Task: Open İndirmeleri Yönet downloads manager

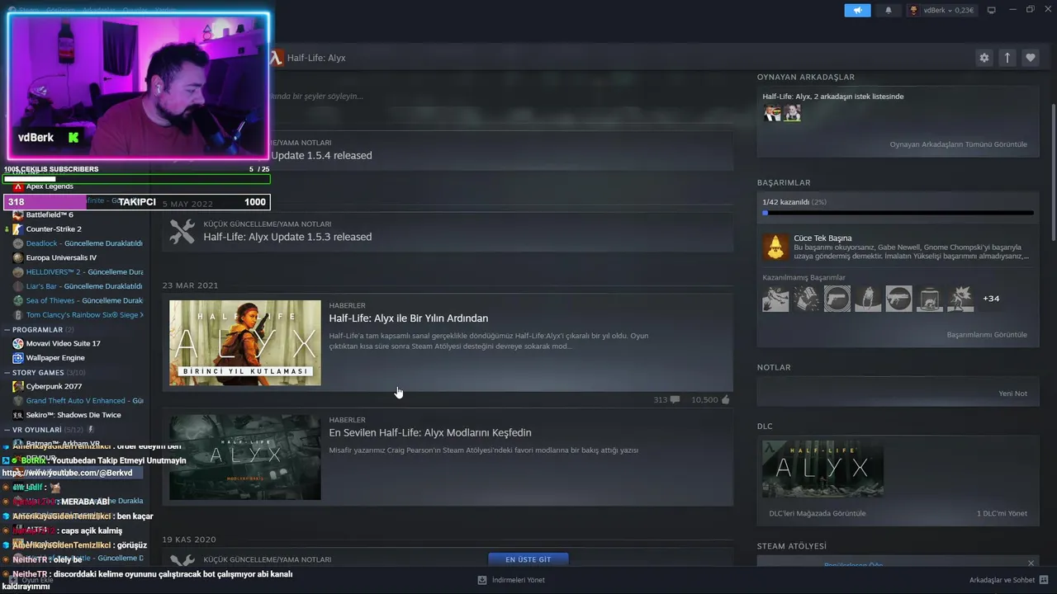Action: click(510, 580)
